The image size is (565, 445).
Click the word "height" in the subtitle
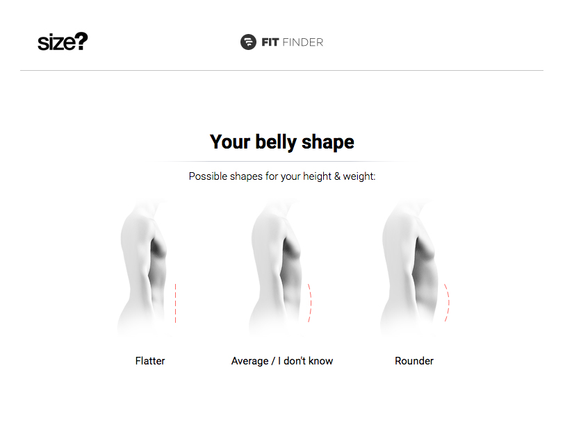click(317, 176)
